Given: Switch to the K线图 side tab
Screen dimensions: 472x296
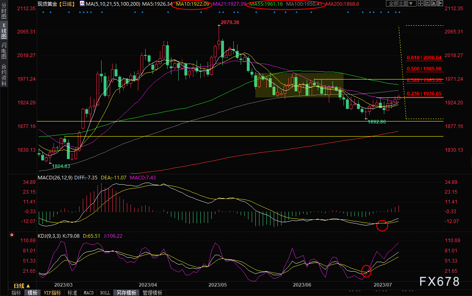Looking at the screenshot, I should coord(4,31).
